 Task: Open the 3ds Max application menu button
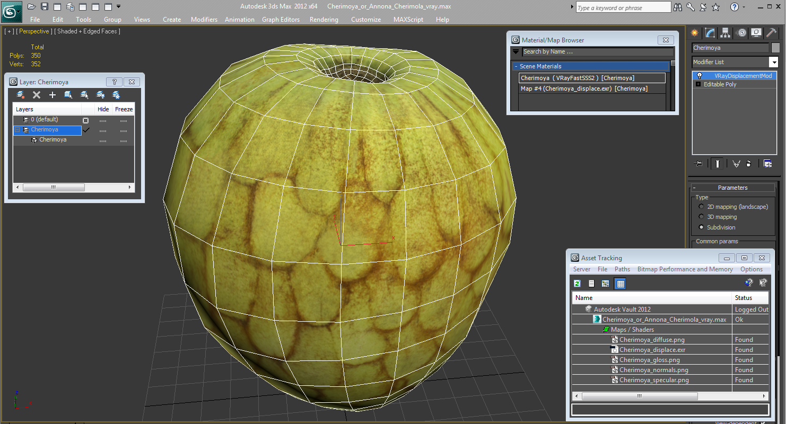click(11, 11)
